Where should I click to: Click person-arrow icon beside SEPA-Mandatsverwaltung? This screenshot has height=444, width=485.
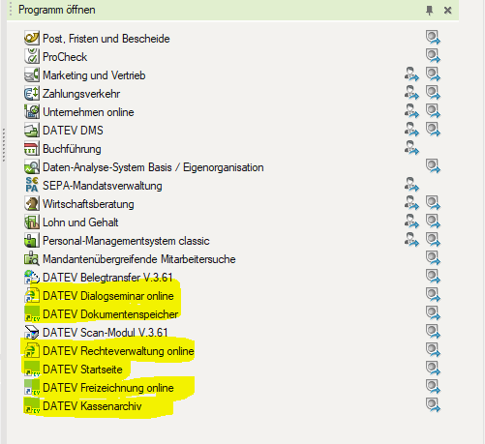411,185
